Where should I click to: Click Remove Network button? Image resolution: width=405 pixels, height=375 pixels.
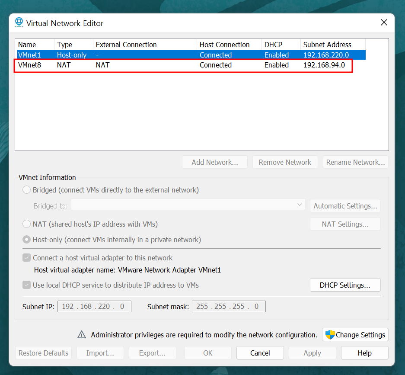pos(285,162)
